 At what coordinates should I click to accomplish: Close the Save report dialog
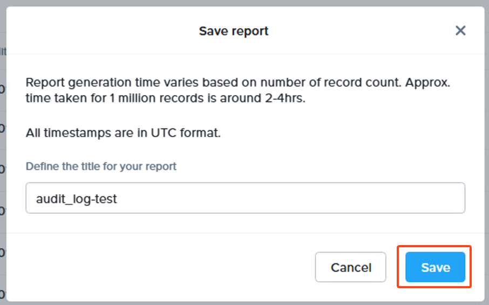(460, 31)
